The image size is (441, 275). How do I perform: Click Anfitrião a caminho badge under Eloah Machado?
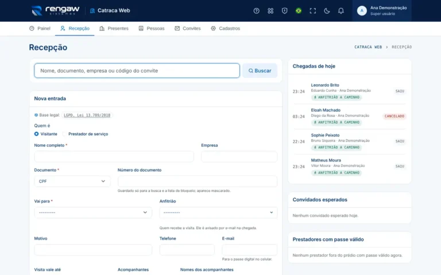[336, 123]
